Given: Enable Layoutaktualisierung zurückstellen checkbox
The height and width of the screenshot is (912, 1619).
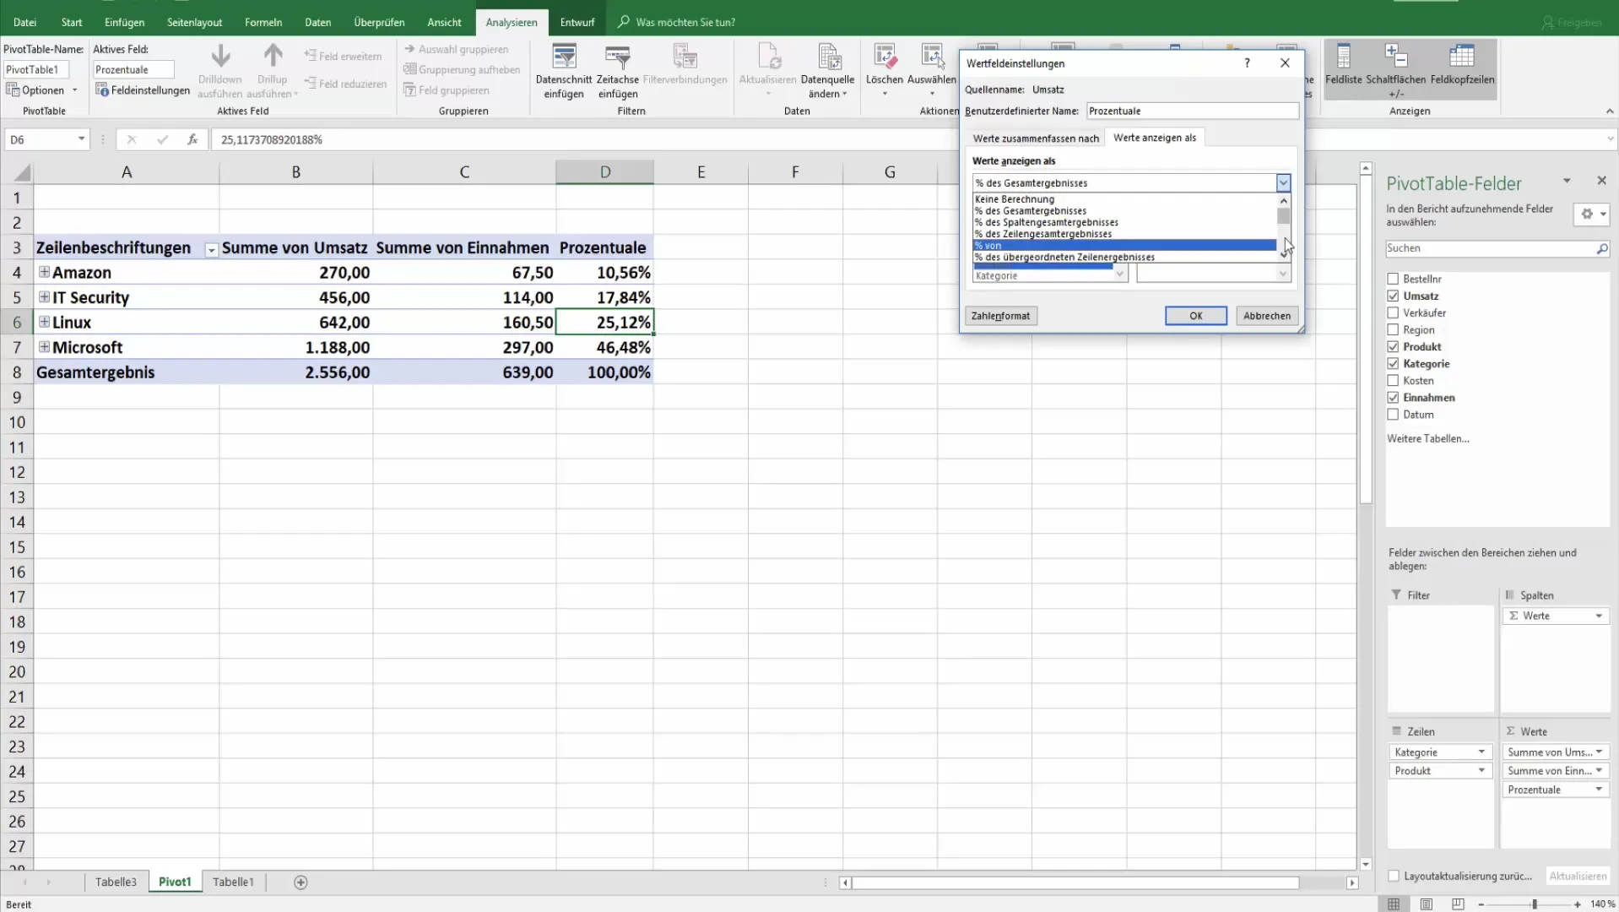Looking at the screenshot, I should coord(1394,876).
